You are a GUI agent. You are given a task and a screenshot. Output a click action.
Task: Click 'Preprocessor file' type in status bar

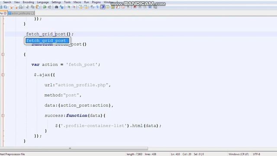[15, 154]
